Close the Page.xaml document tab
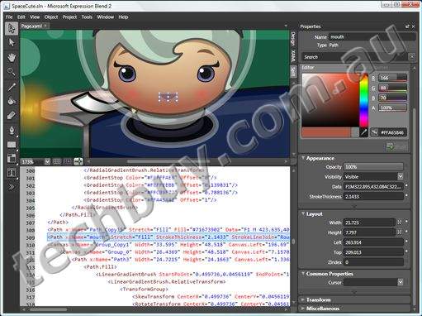The width and height of the screenshot is (422, 316). point(45,26)
